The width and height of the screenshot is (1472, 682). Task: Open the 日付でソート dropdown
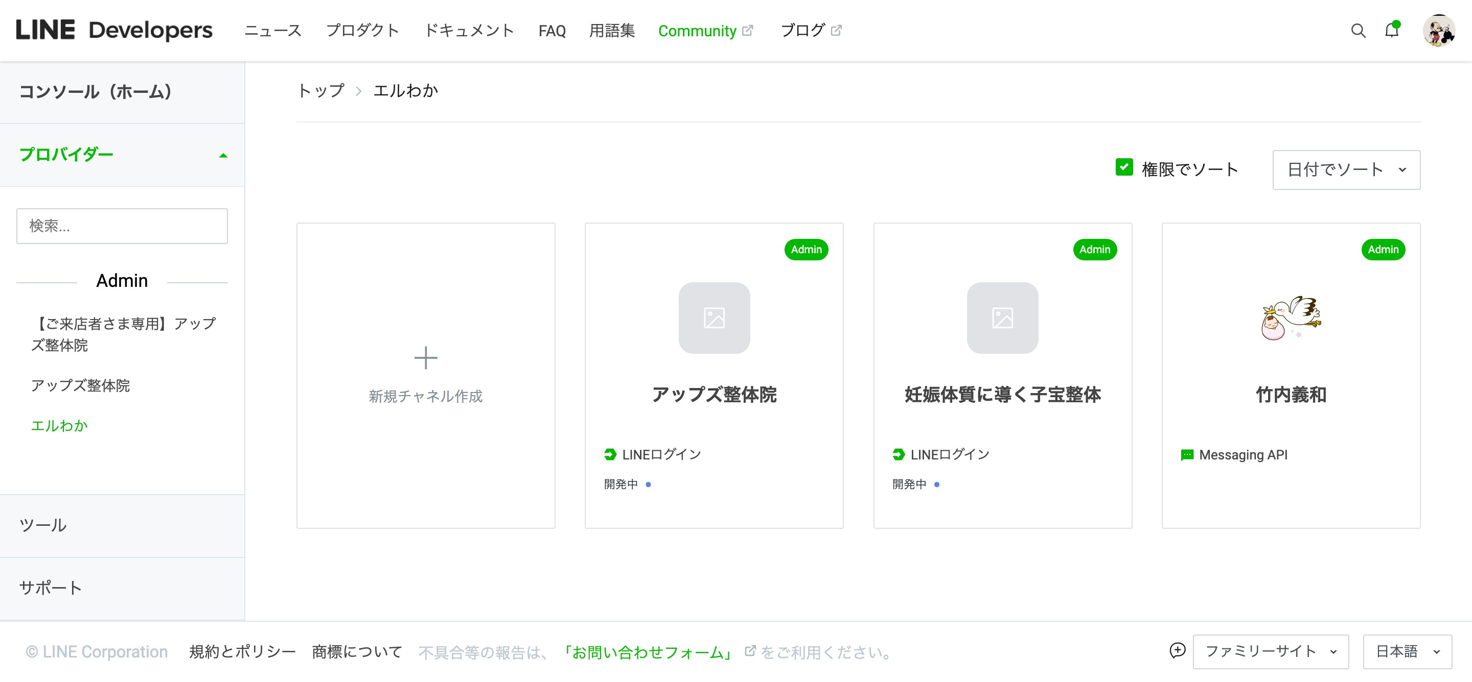click(1346, 170)
